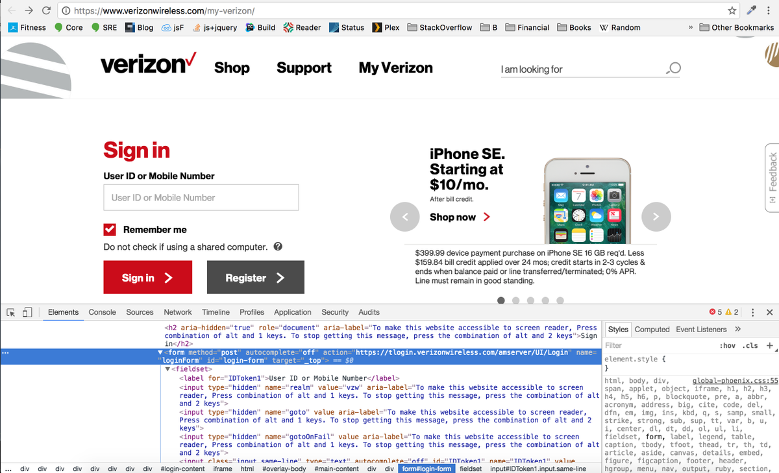Click the search magnifier icon
Viewport: 779px width, 473px height.
pos(674,68)
